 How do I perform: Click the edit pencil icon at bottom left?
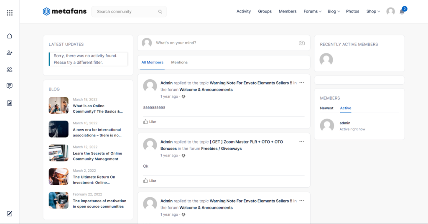pyautogui.click(x=10, y=214)
